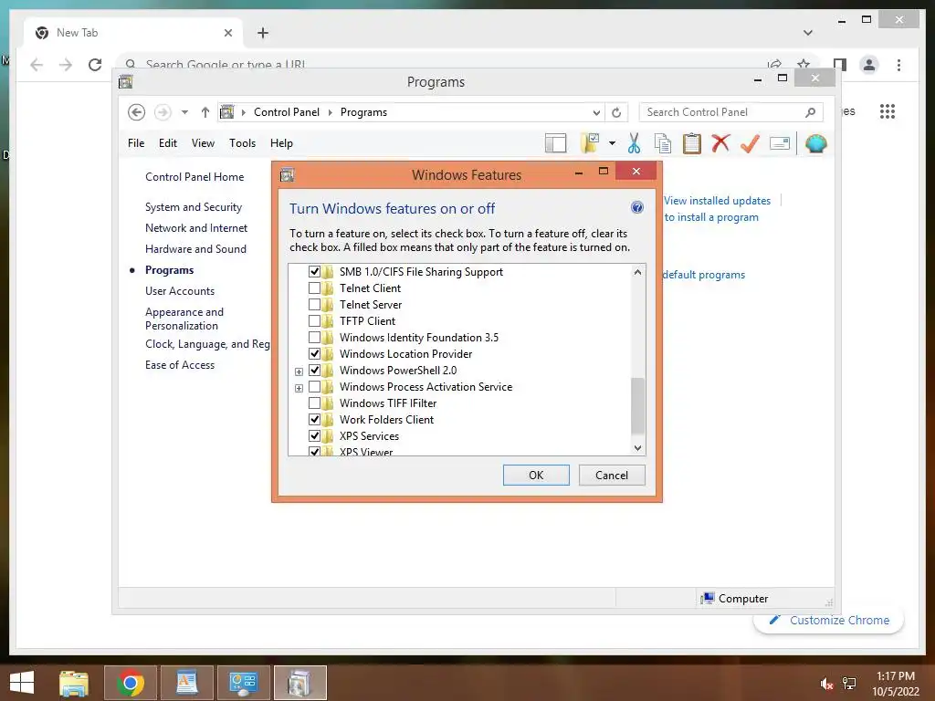Click the folder options icon with checkmark
Screen dimensions: 935x701
click(x=590, y=143)
